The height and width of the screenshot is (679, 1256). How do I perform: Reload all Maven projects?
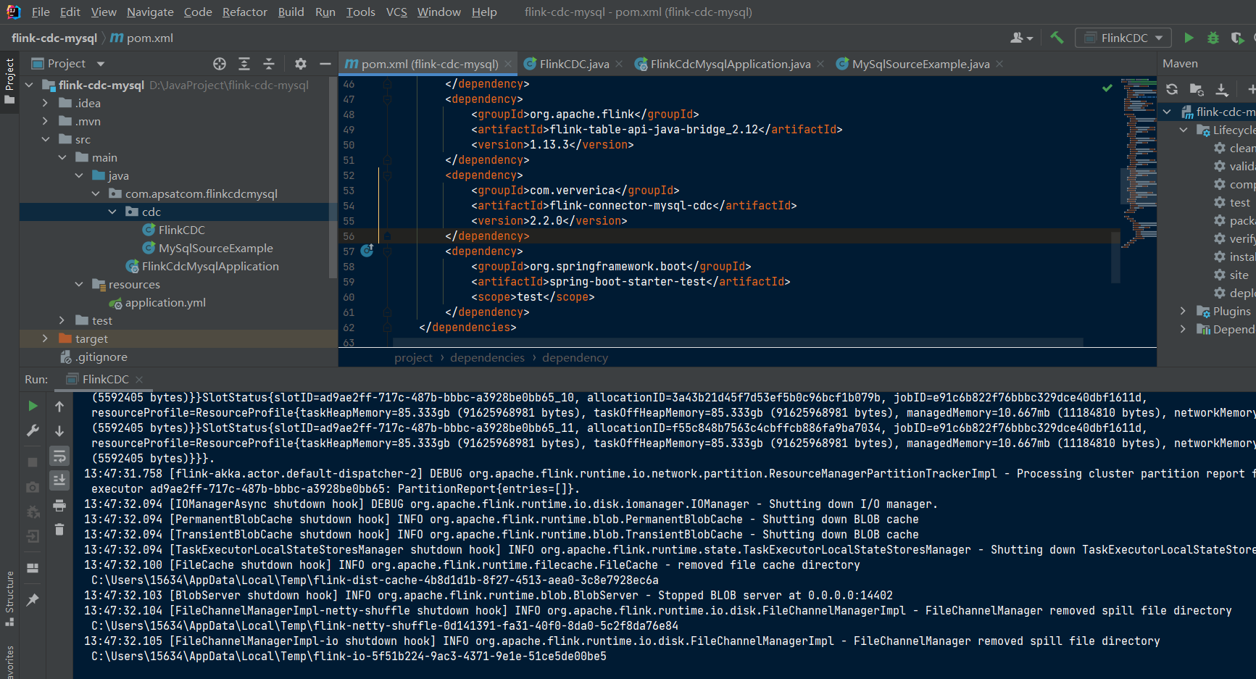click(1172, 89)
